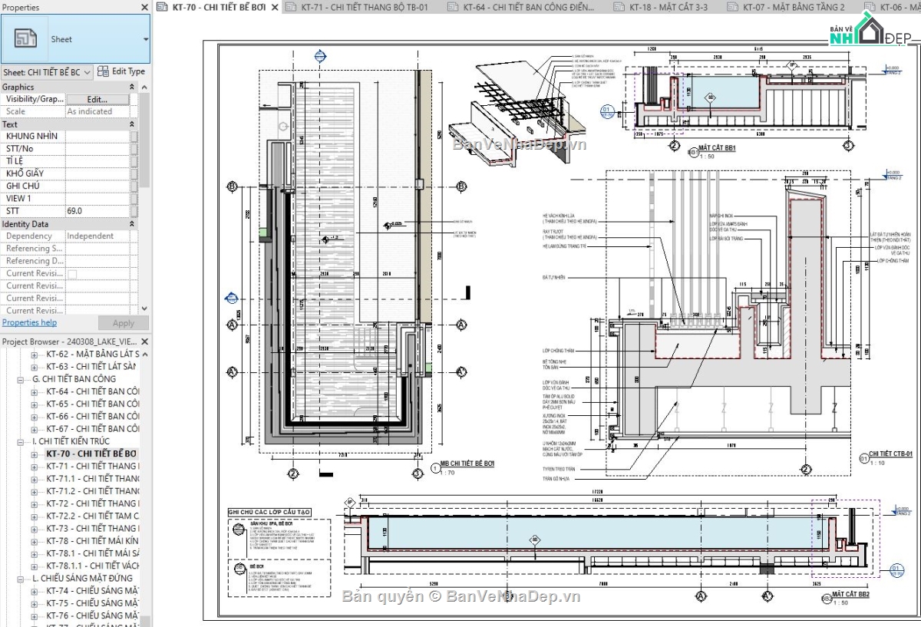Screen dimensions: 921x627
Task: Click the GHI CHÚ value field
Action: click(97, 186)
